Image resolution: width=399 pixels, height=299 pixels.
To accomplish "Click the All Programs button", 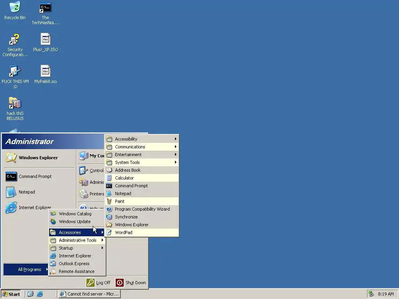I will (x=26, y=269).
